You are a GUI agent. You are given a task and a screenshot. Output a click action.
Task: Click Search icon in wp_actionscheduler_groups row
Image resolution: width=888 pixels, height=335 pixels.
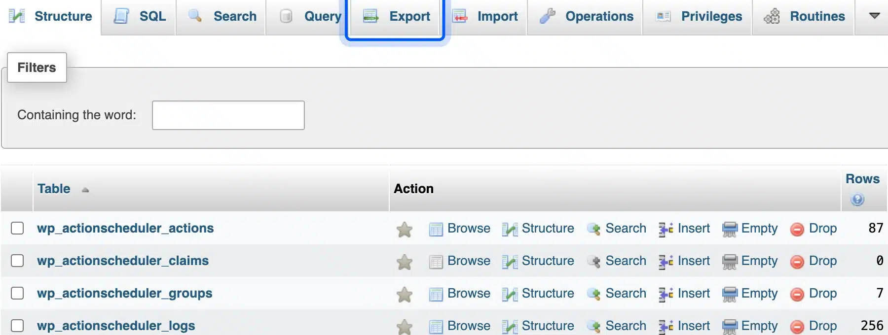(x=594, y=294)
